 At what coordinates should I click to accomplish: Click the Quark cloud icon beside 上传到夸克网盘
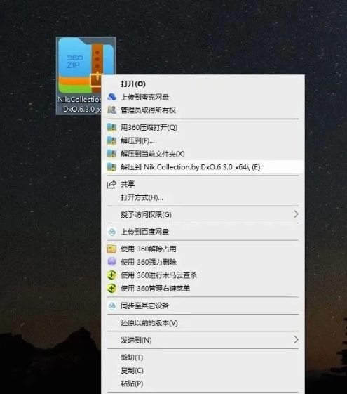[111, 97]
